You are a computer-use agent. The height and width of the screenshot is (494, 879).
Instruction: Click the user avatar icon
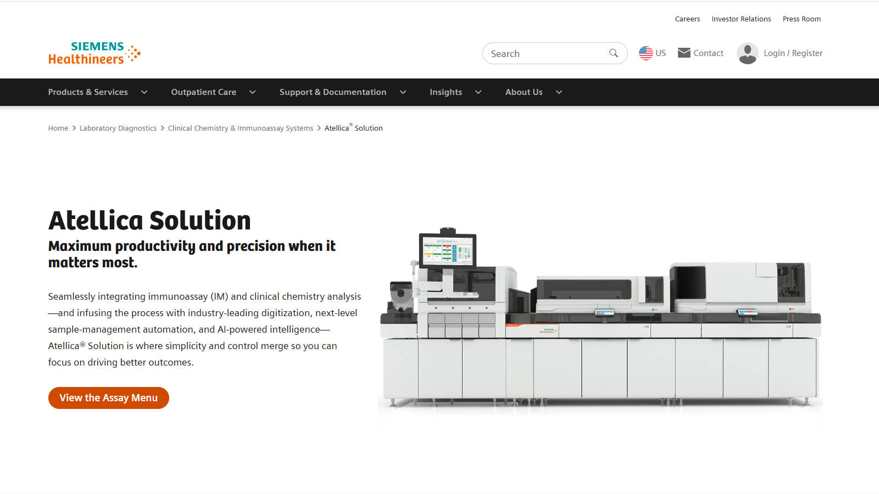click(x=747, y=53)
